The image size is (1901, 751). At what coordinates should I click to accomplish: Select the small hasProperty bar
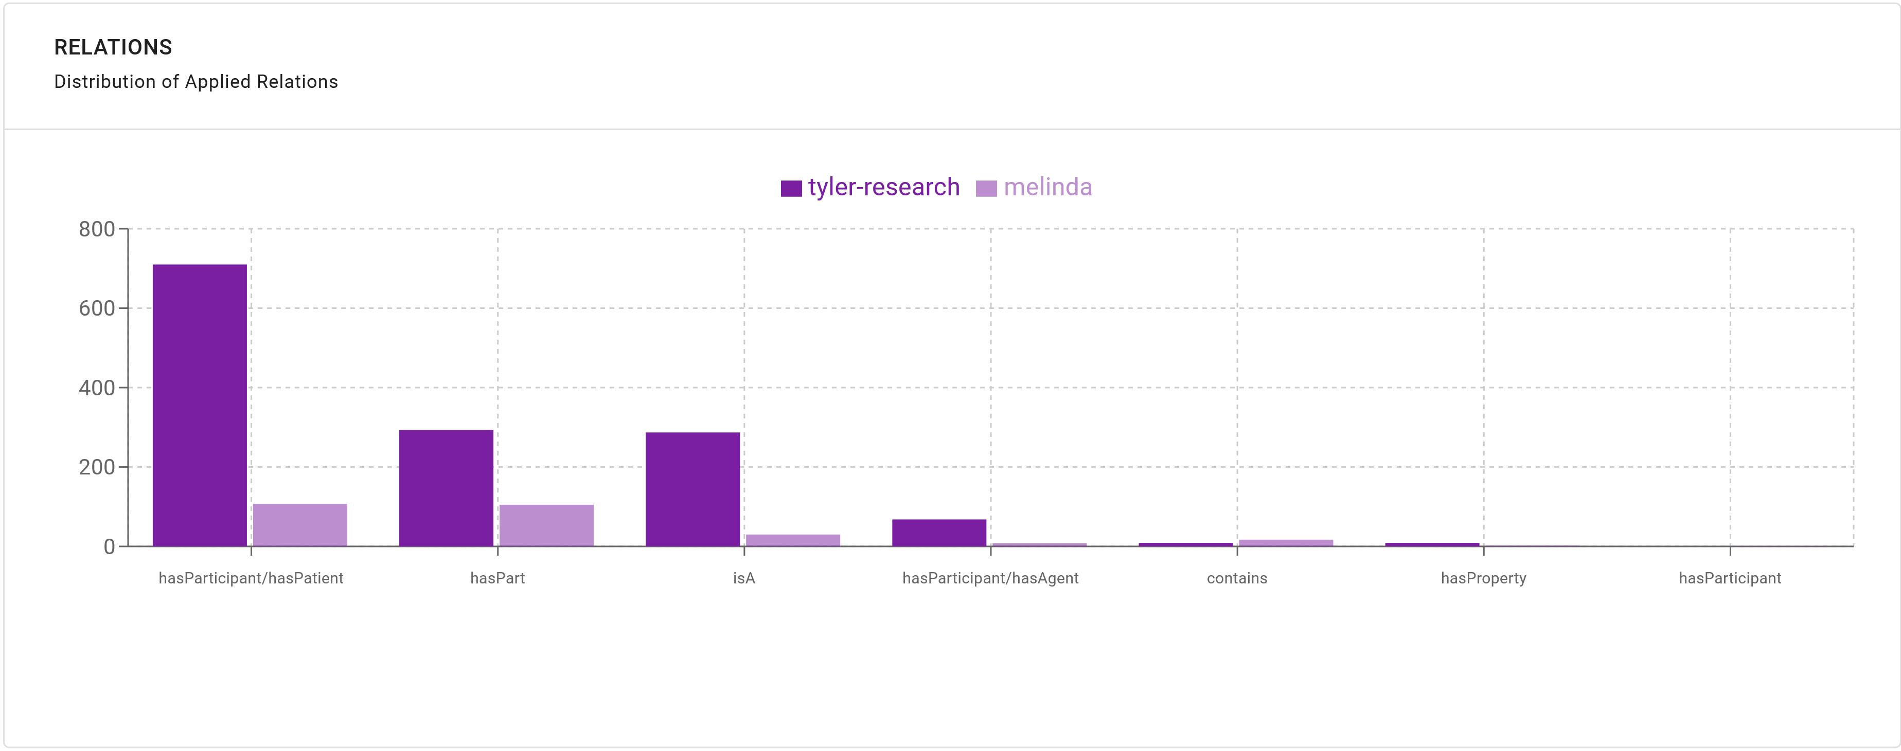[x=1433, y=545]
